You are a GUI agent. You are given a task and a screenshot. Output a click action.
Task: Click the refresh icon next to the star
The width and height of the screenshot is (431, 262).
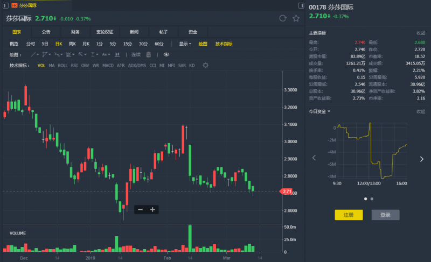(282, 18)
